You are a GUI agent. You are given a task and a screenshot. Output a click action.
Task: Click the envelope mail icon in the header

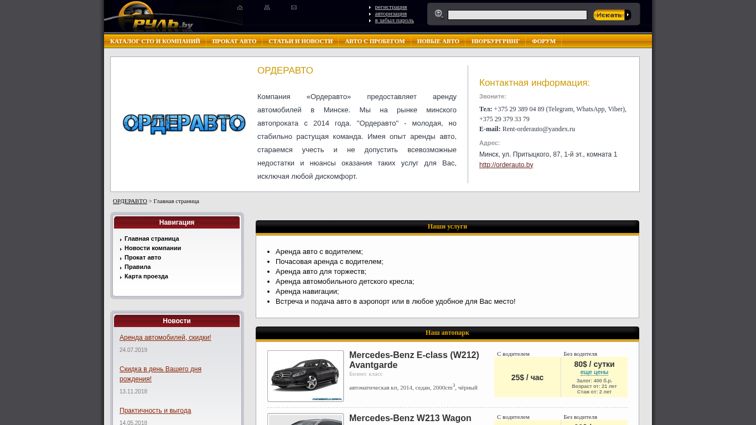point(294,8)
